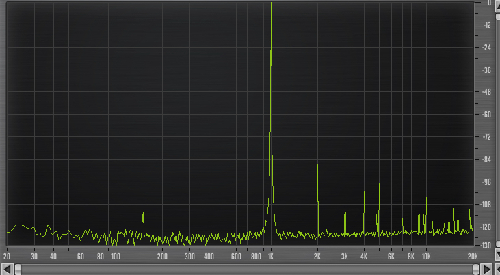Click the 1K frequency axis label
This screenshot has height=275, width=500.
tap(271, 257)
